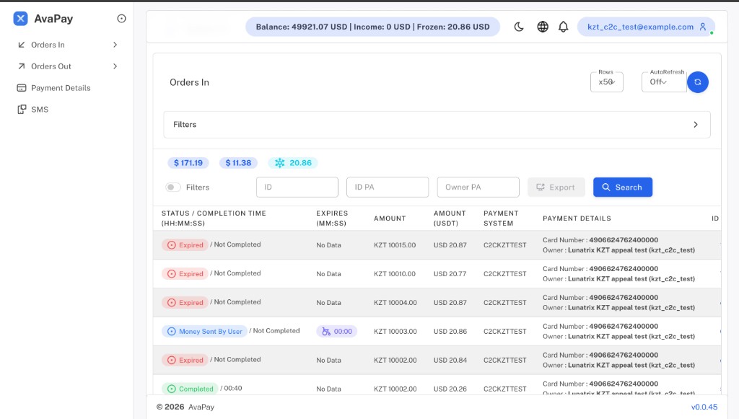Image resolution: width=739 pixels, height=419 pixels.
Task: Select Orders Out in the sidebar
Action: click(51, 66)
